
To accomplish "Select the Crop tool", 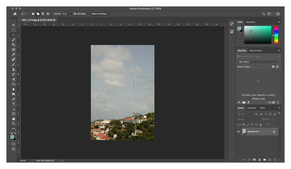I will [14, 44].
